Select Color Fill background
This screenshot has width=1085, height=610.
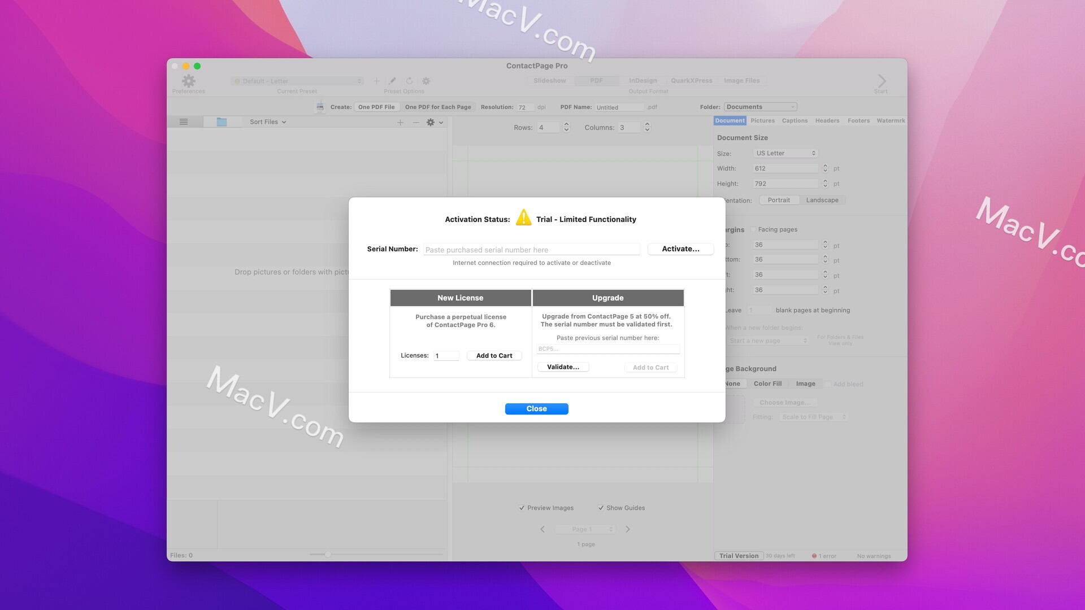[767, 384]
